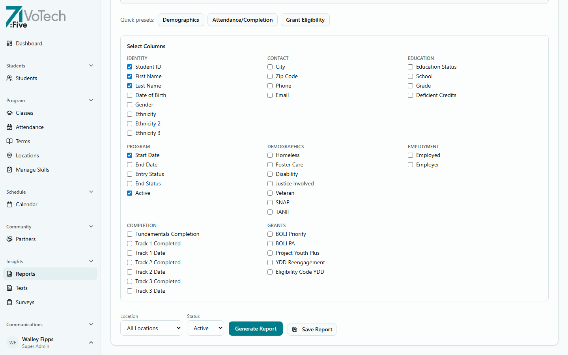The height and width of the screenshot is (355, 568).
Task: Open the Students menu entry
Action: (26, 78)
